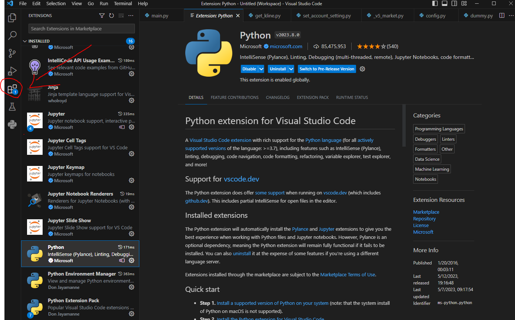The width and height of the screenshot is (515, 320).
Task: Clear extensions search results icon
Action: (121, 16)
